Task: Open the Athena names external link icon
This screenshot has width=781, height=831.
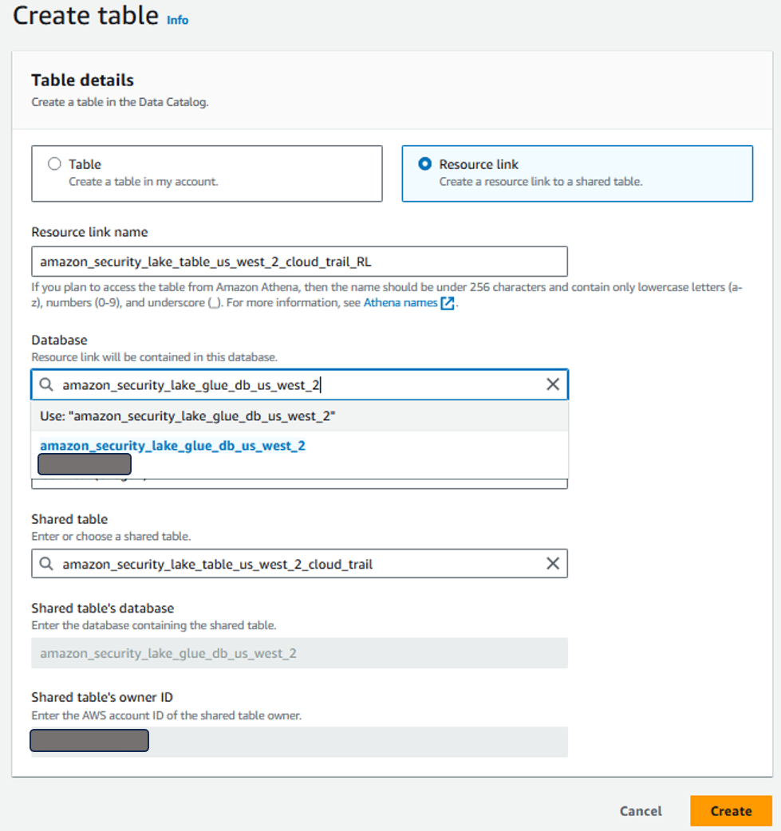Action: coord(447,302)
